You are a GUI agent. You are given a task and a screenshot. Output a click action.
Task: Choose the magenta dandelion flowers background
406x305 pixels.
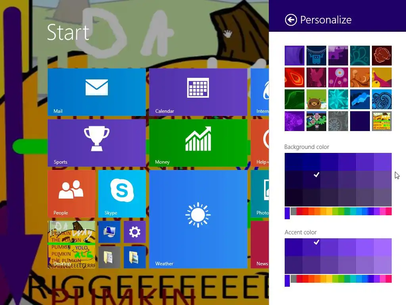[x=338, y=77]
